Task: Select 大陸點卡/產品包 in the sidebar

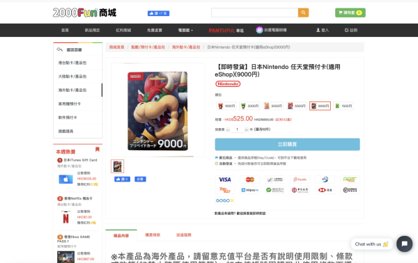Action: pos(78,77)
